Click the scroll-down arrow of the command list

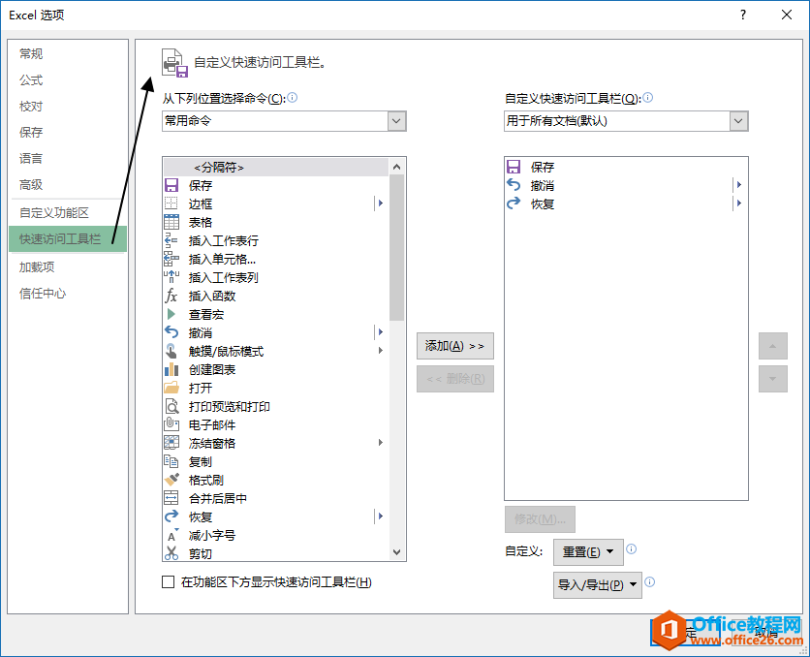(x=396, y=551)
